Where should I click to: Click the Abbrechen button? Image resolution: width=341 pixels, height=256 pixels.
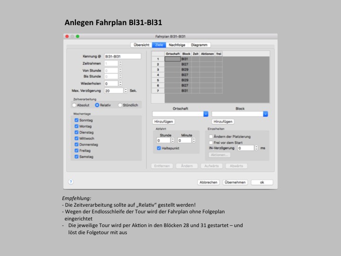pyautogui.click(x=208, y=182)
